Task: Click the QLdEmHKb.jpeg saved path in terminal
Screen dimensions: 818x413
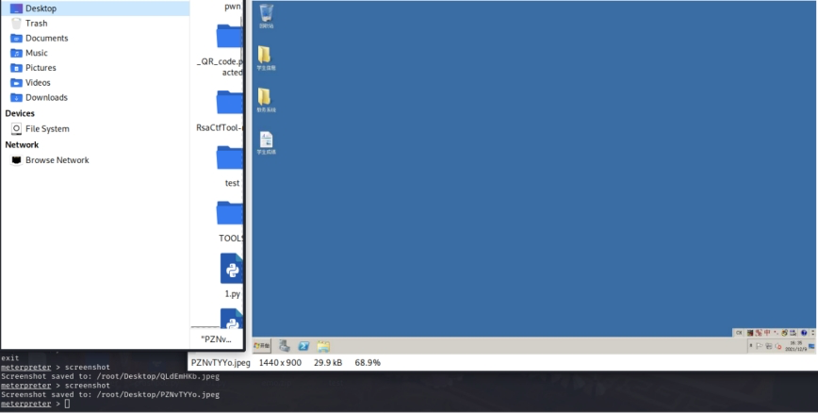Action: click(158, 376)
